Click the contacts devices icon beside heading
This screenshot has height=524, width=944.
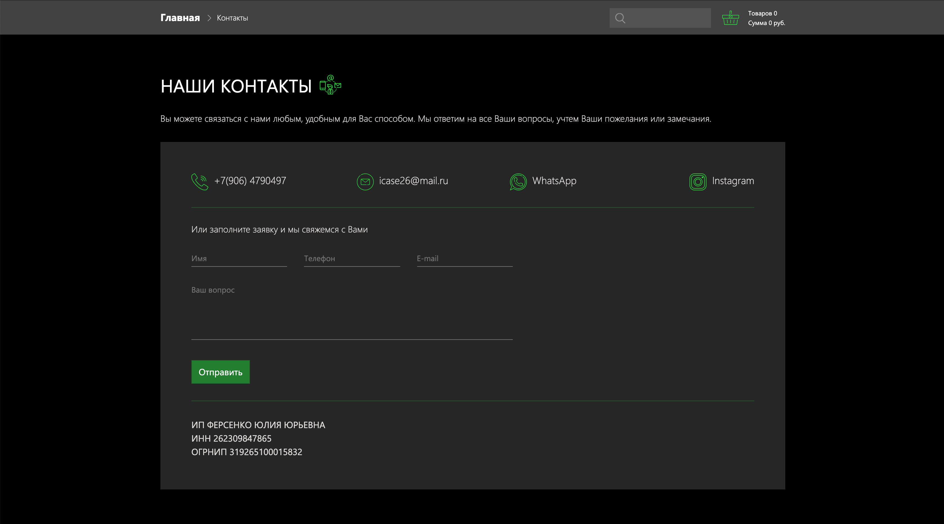point(330,85)
